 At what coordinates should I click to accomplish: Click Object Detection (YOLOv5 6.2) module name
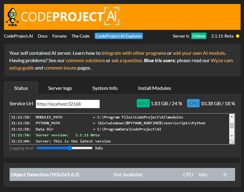45,174
